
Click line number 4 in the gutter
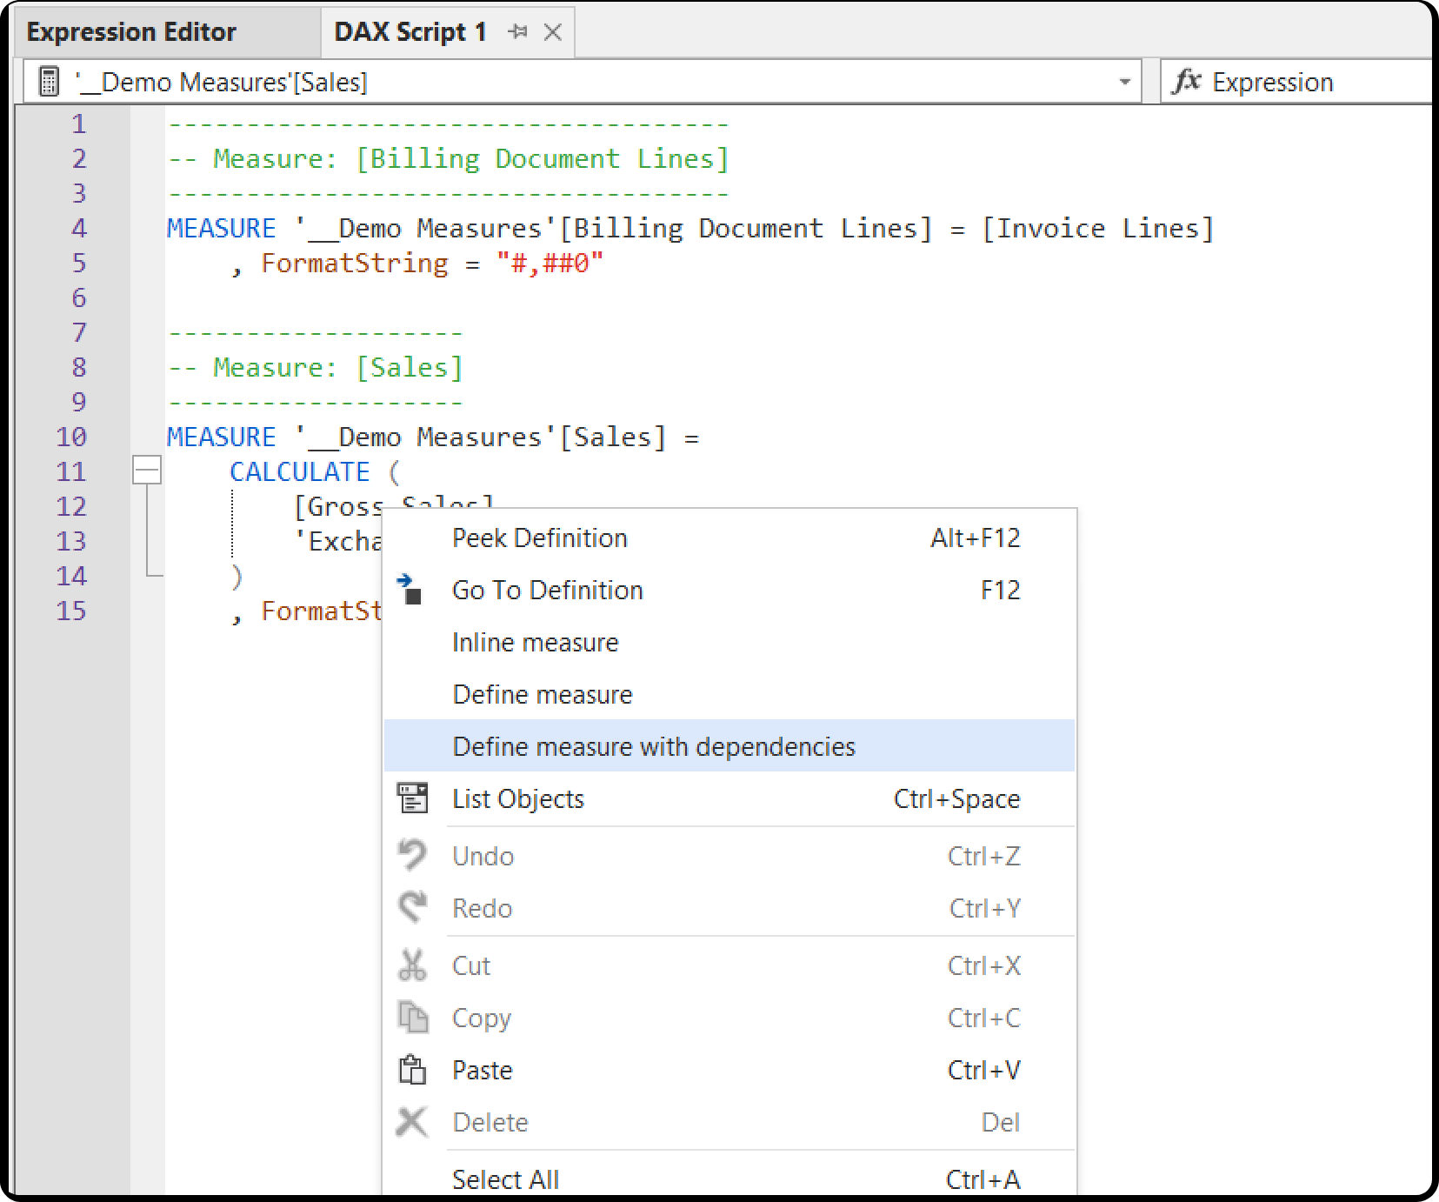point(78,228)
